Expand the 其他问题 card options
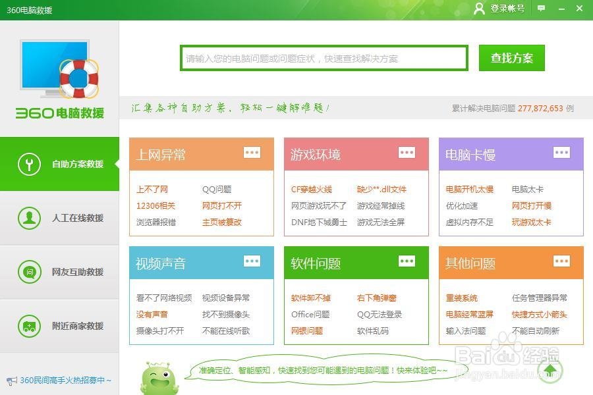Viewport: 593px width, 395px height. 561,261
